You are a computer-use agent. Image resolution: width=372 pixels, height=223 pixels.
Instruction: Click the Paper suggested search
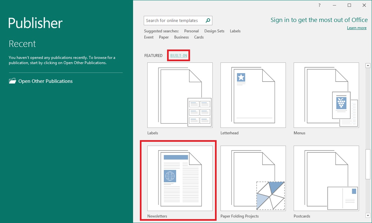coord(164,37)
